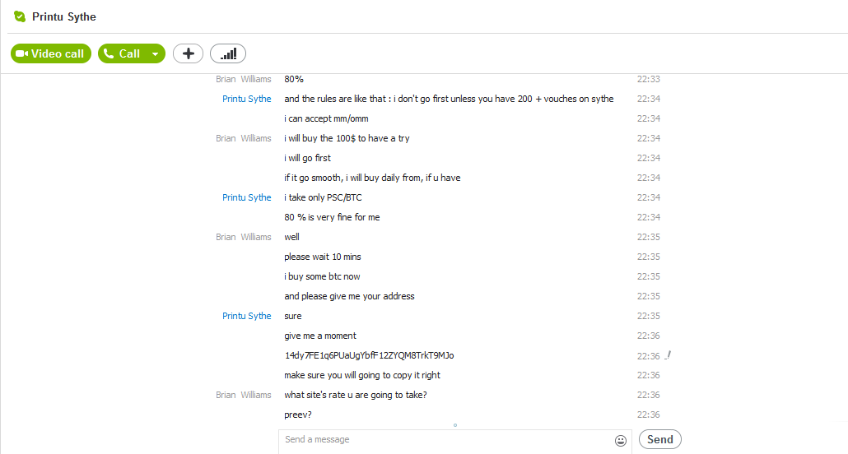Start a video call with Printu Sythe
The image size is (848, 454).
point(51,53)
